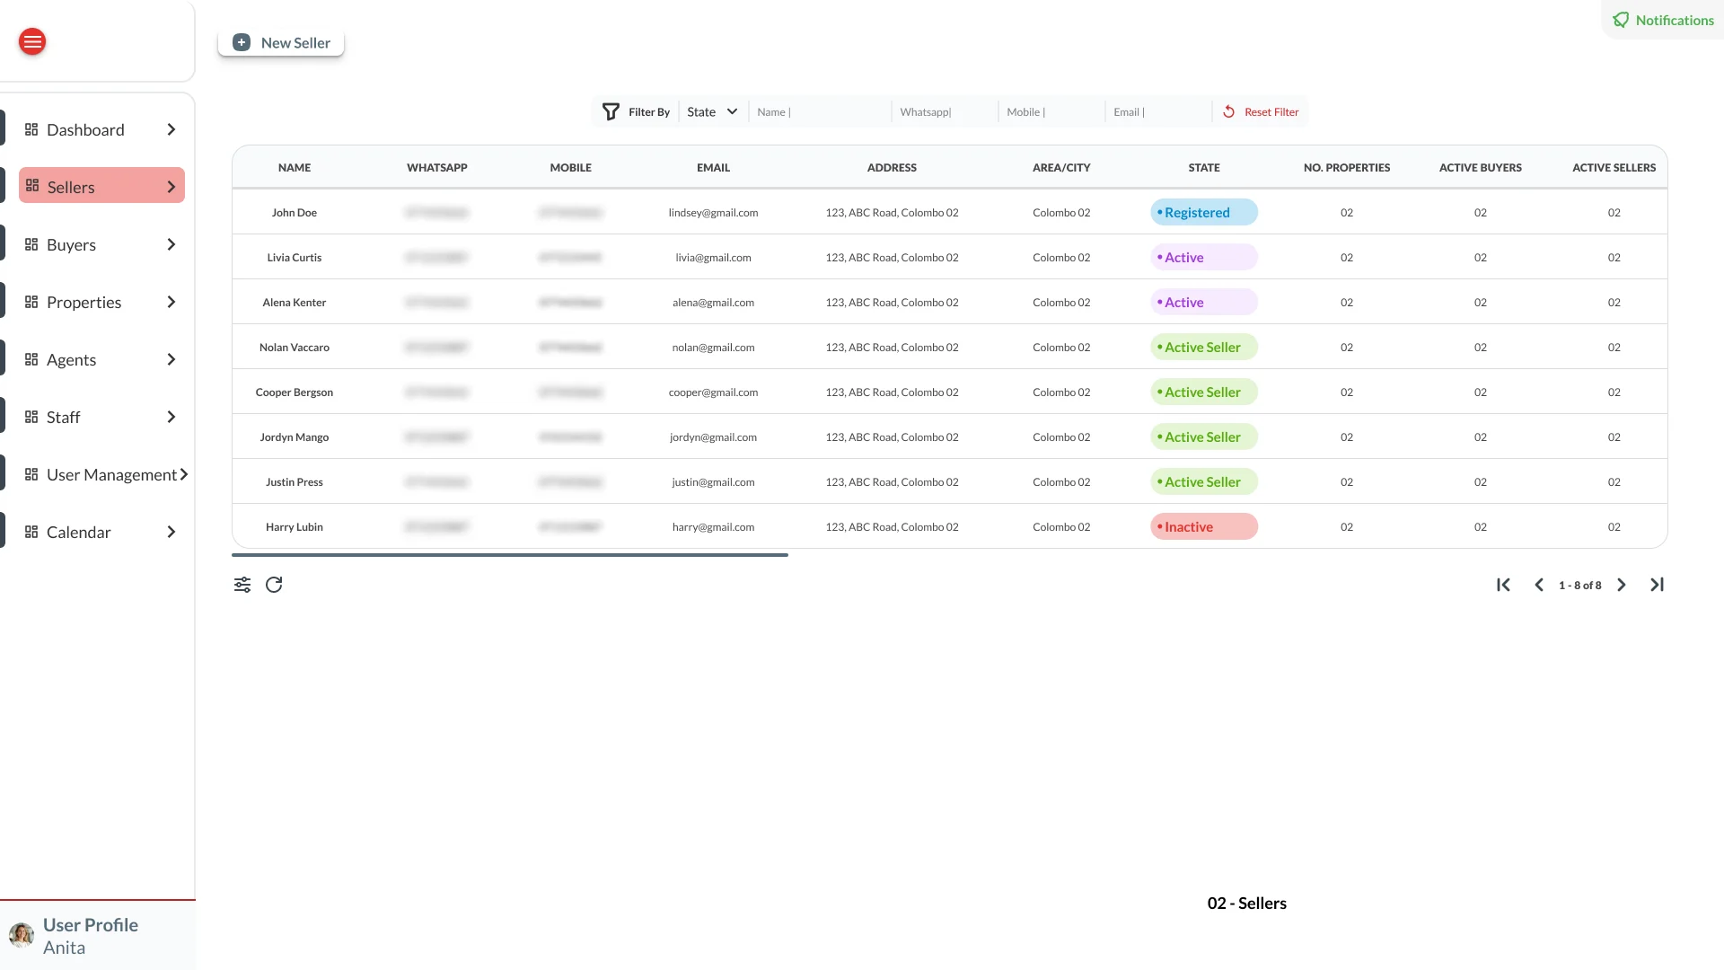This screenshot has width=1724, height=970.
Task: Click livia@gmail.com email cell
Action: (x=713, y=257)
